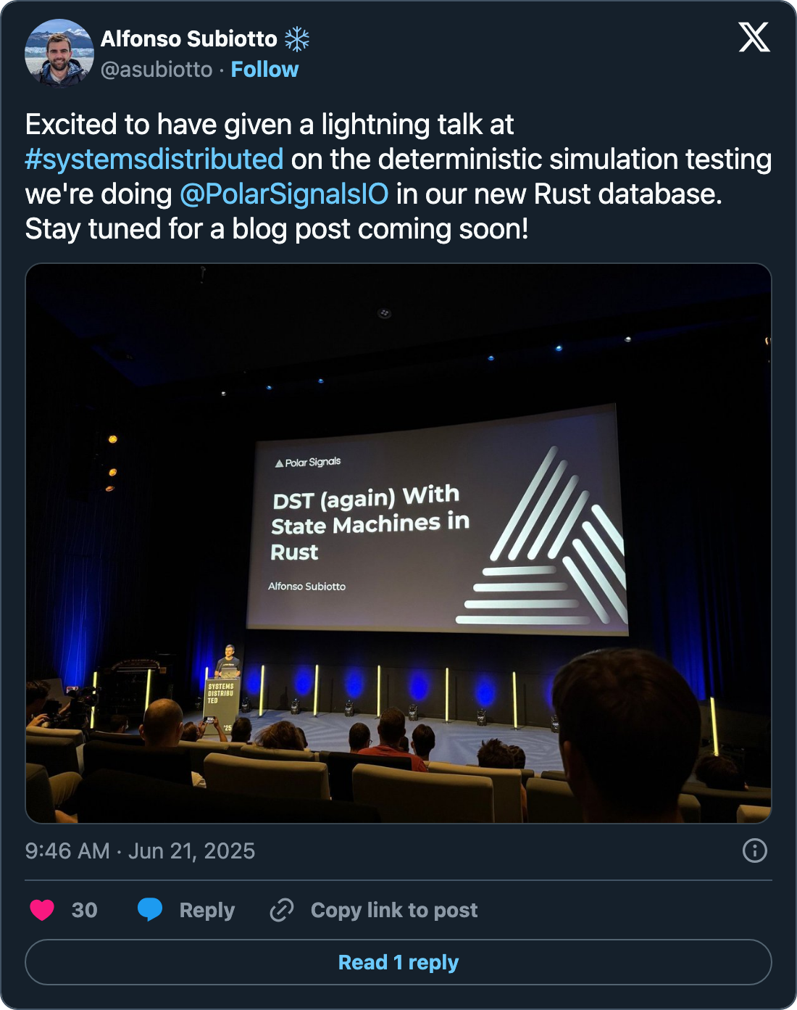
Task: Open the info circle icon
Action: 754,850
